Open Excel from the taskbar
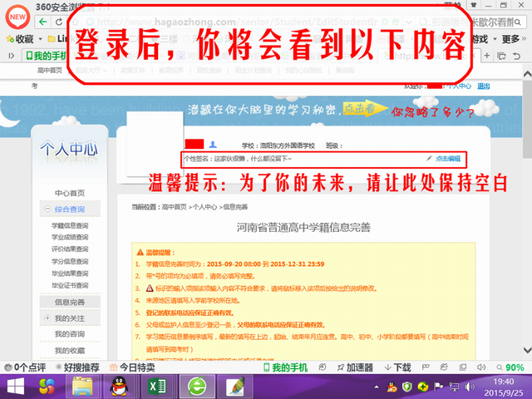The height and width of the screenshot is (399, 532). (x=157, y=387)
